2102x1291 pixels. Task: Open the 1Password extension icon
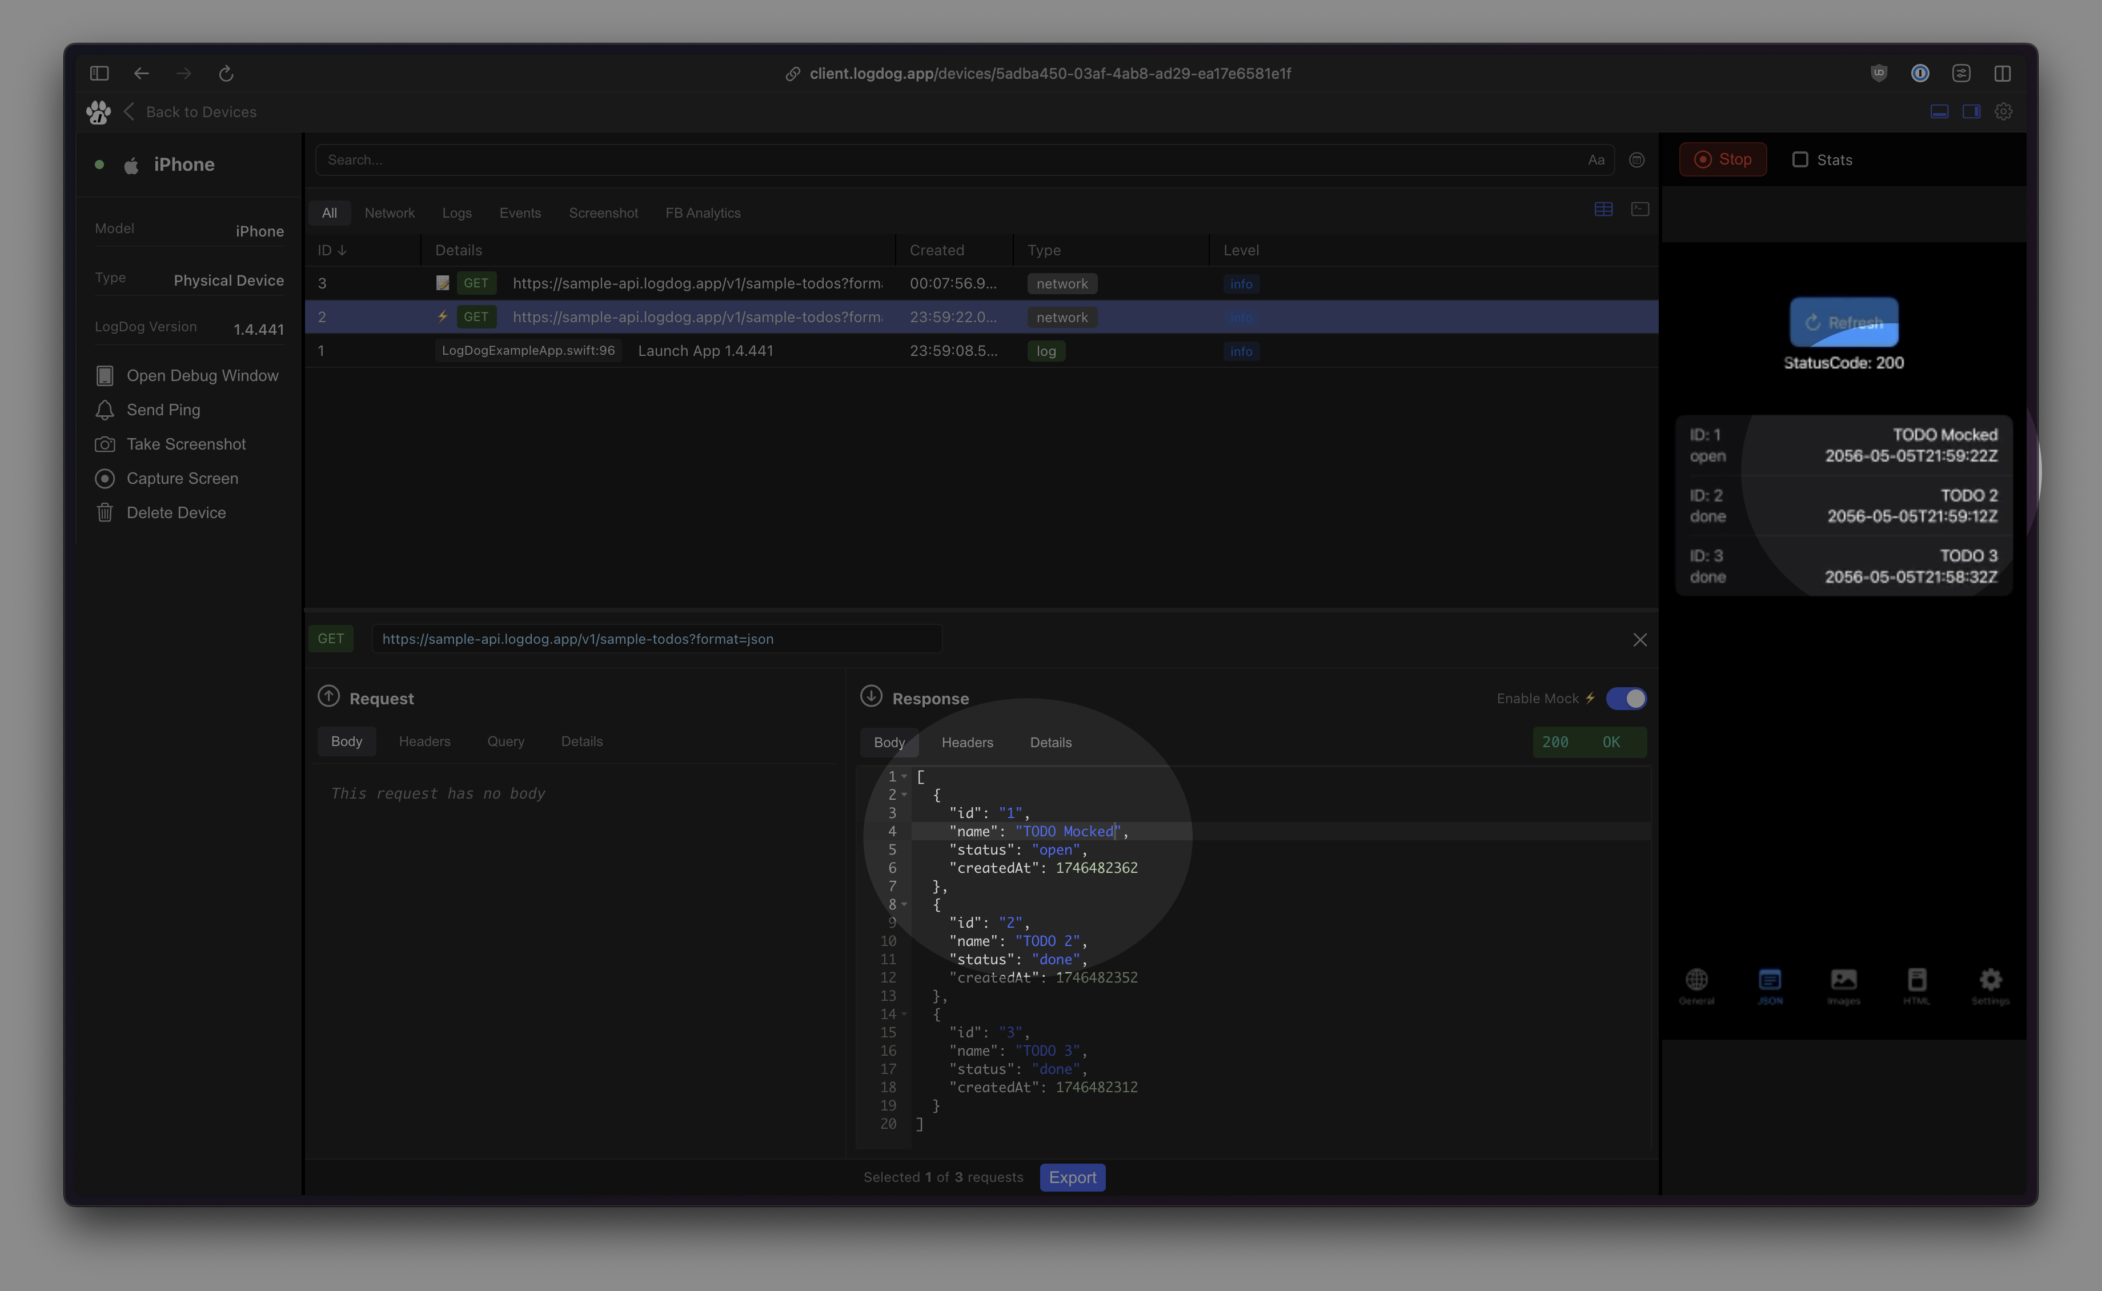[x=1920, y=74]
